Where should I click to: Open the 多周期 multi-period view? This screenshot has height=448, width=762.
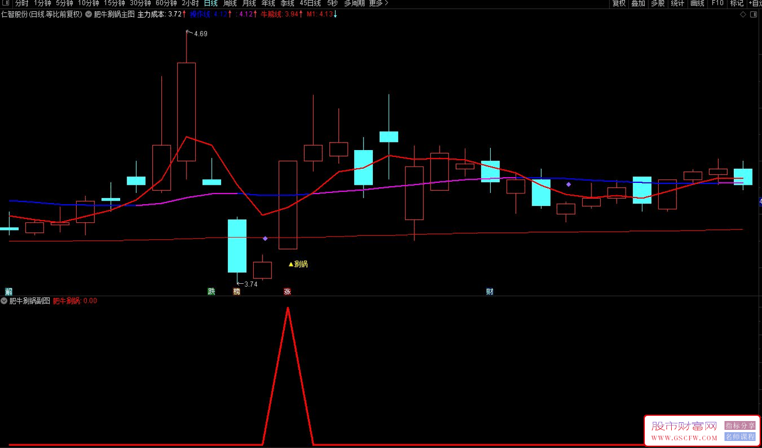coord(354,3)
